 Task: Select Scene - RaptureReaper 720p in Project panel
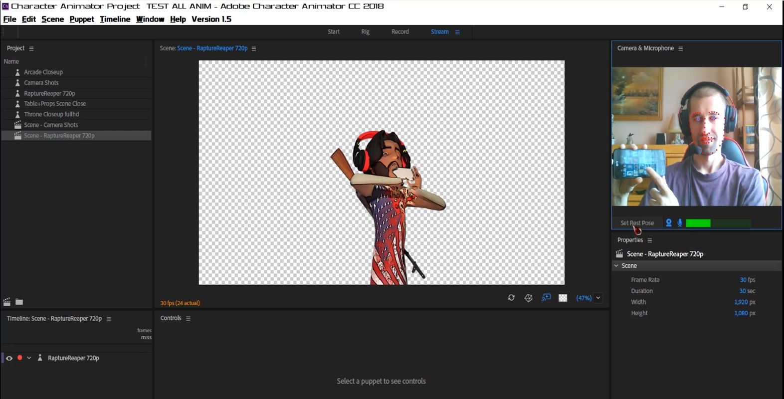(76, 136)
